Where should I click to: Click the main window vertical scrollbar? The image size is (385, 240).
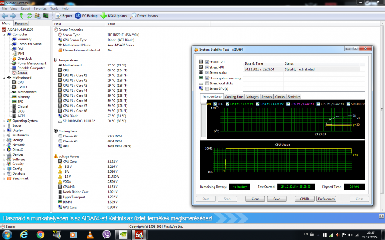click(x=382, y=117)
